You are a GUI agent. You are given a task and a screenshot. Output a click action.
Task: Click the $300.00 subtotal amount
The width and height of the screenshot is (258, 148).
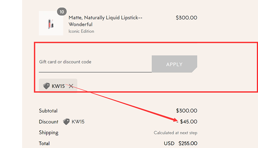pos(186,111)
